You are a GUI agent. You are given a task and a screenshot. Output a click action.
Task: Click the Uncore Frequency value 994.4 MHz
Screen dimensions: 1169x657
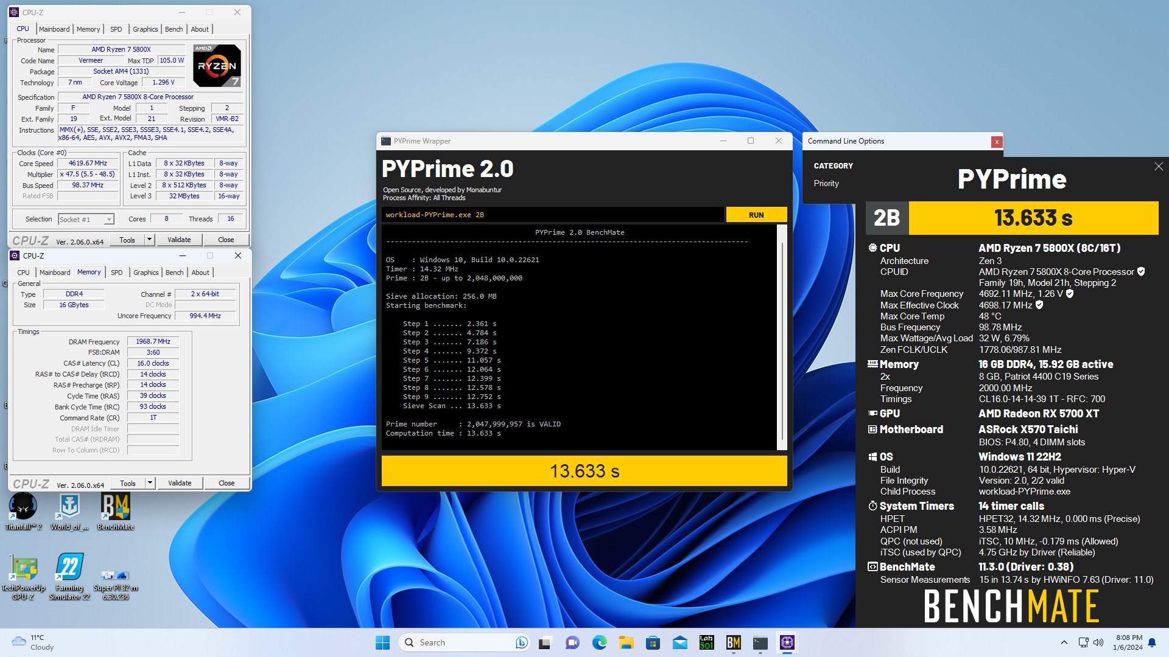(205, 316)
